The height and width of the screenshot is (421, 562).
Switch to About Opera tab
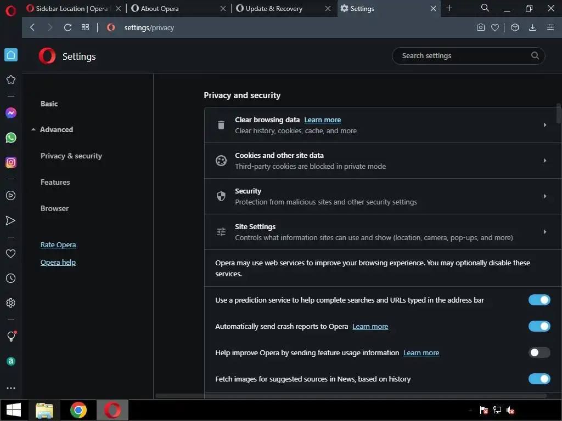(x=160, y=9)
